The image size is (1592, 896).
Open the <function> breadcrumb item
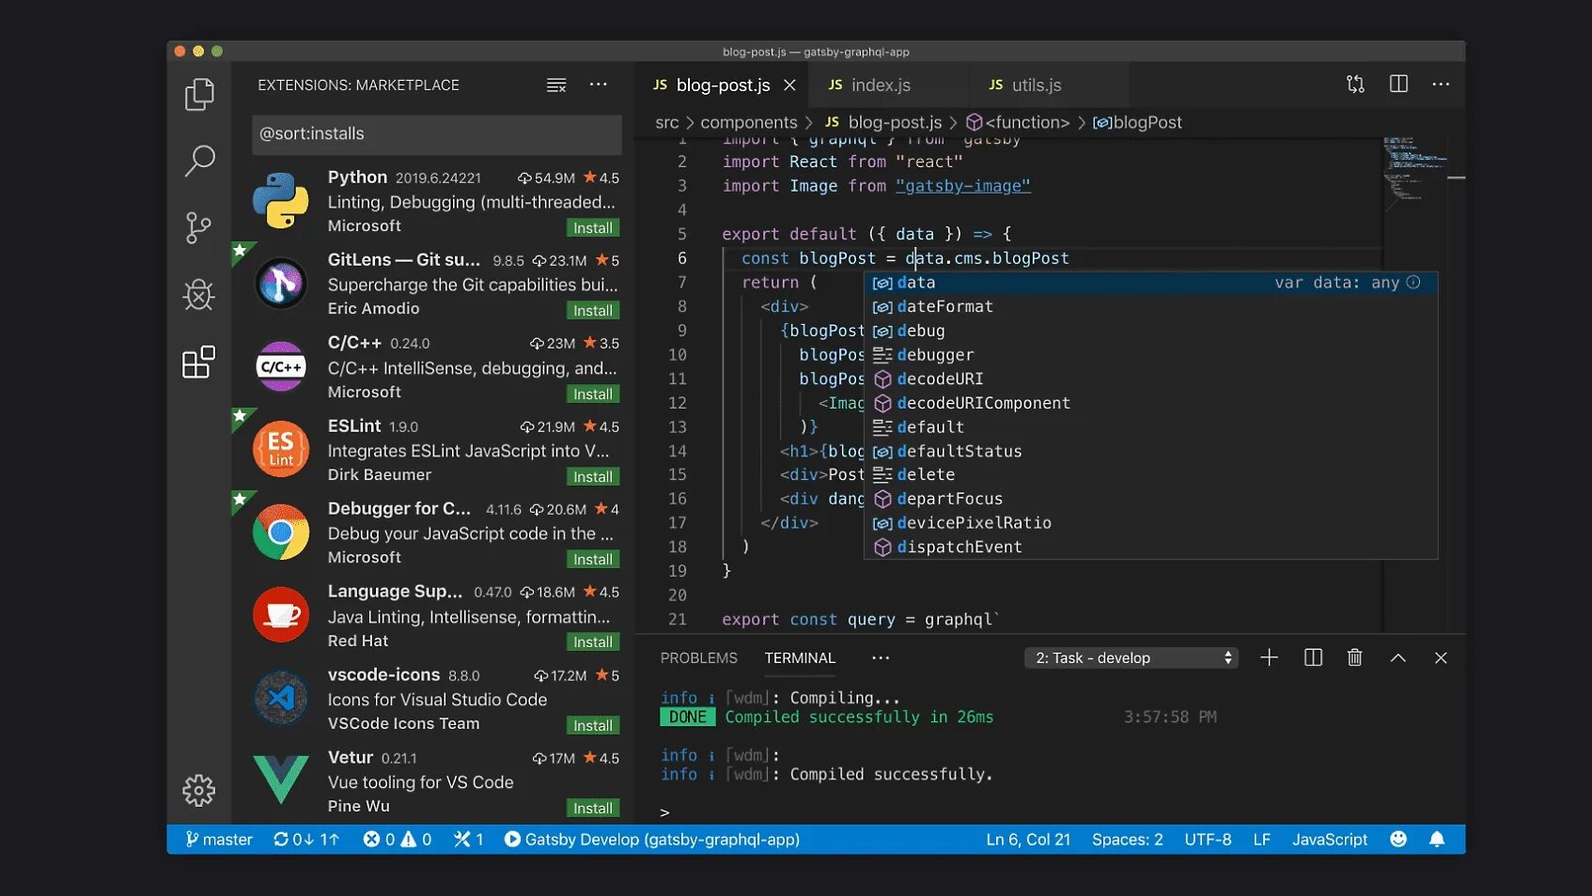click(1018, 123)
